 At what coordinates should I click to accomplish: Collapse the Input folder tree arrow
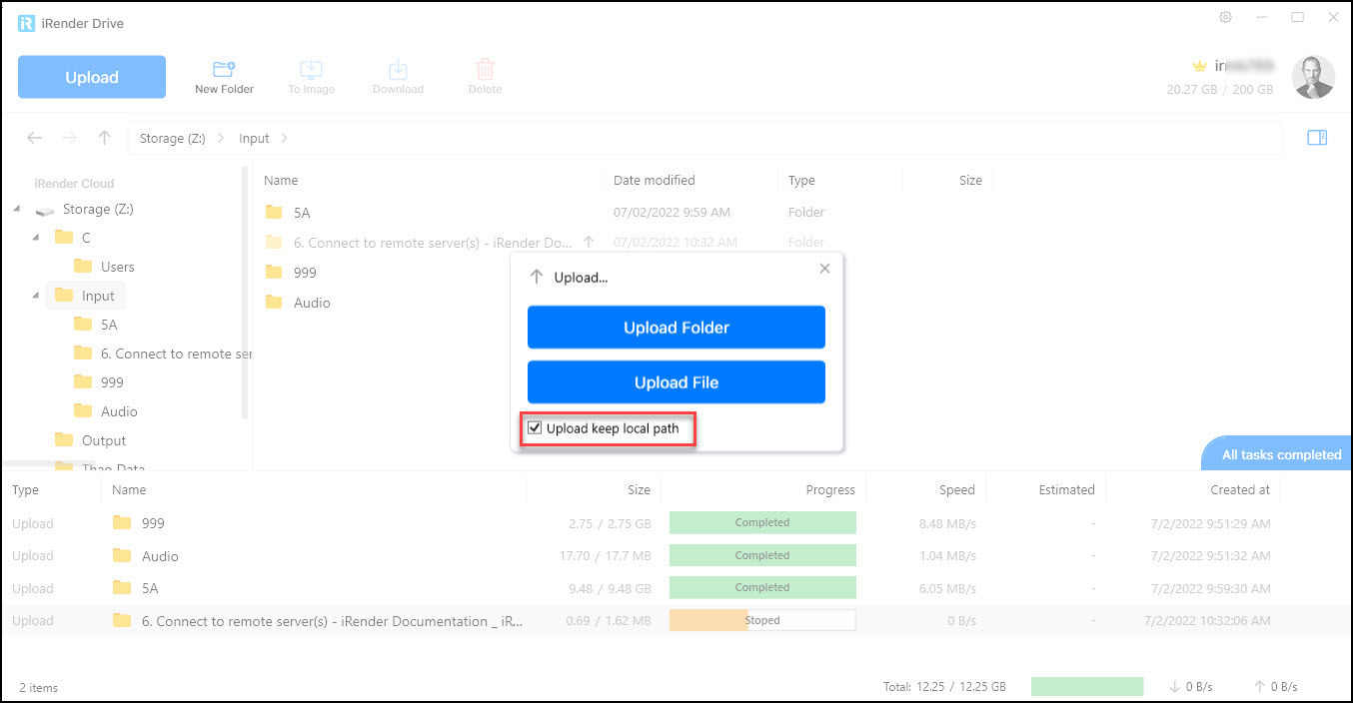[36, 296]
